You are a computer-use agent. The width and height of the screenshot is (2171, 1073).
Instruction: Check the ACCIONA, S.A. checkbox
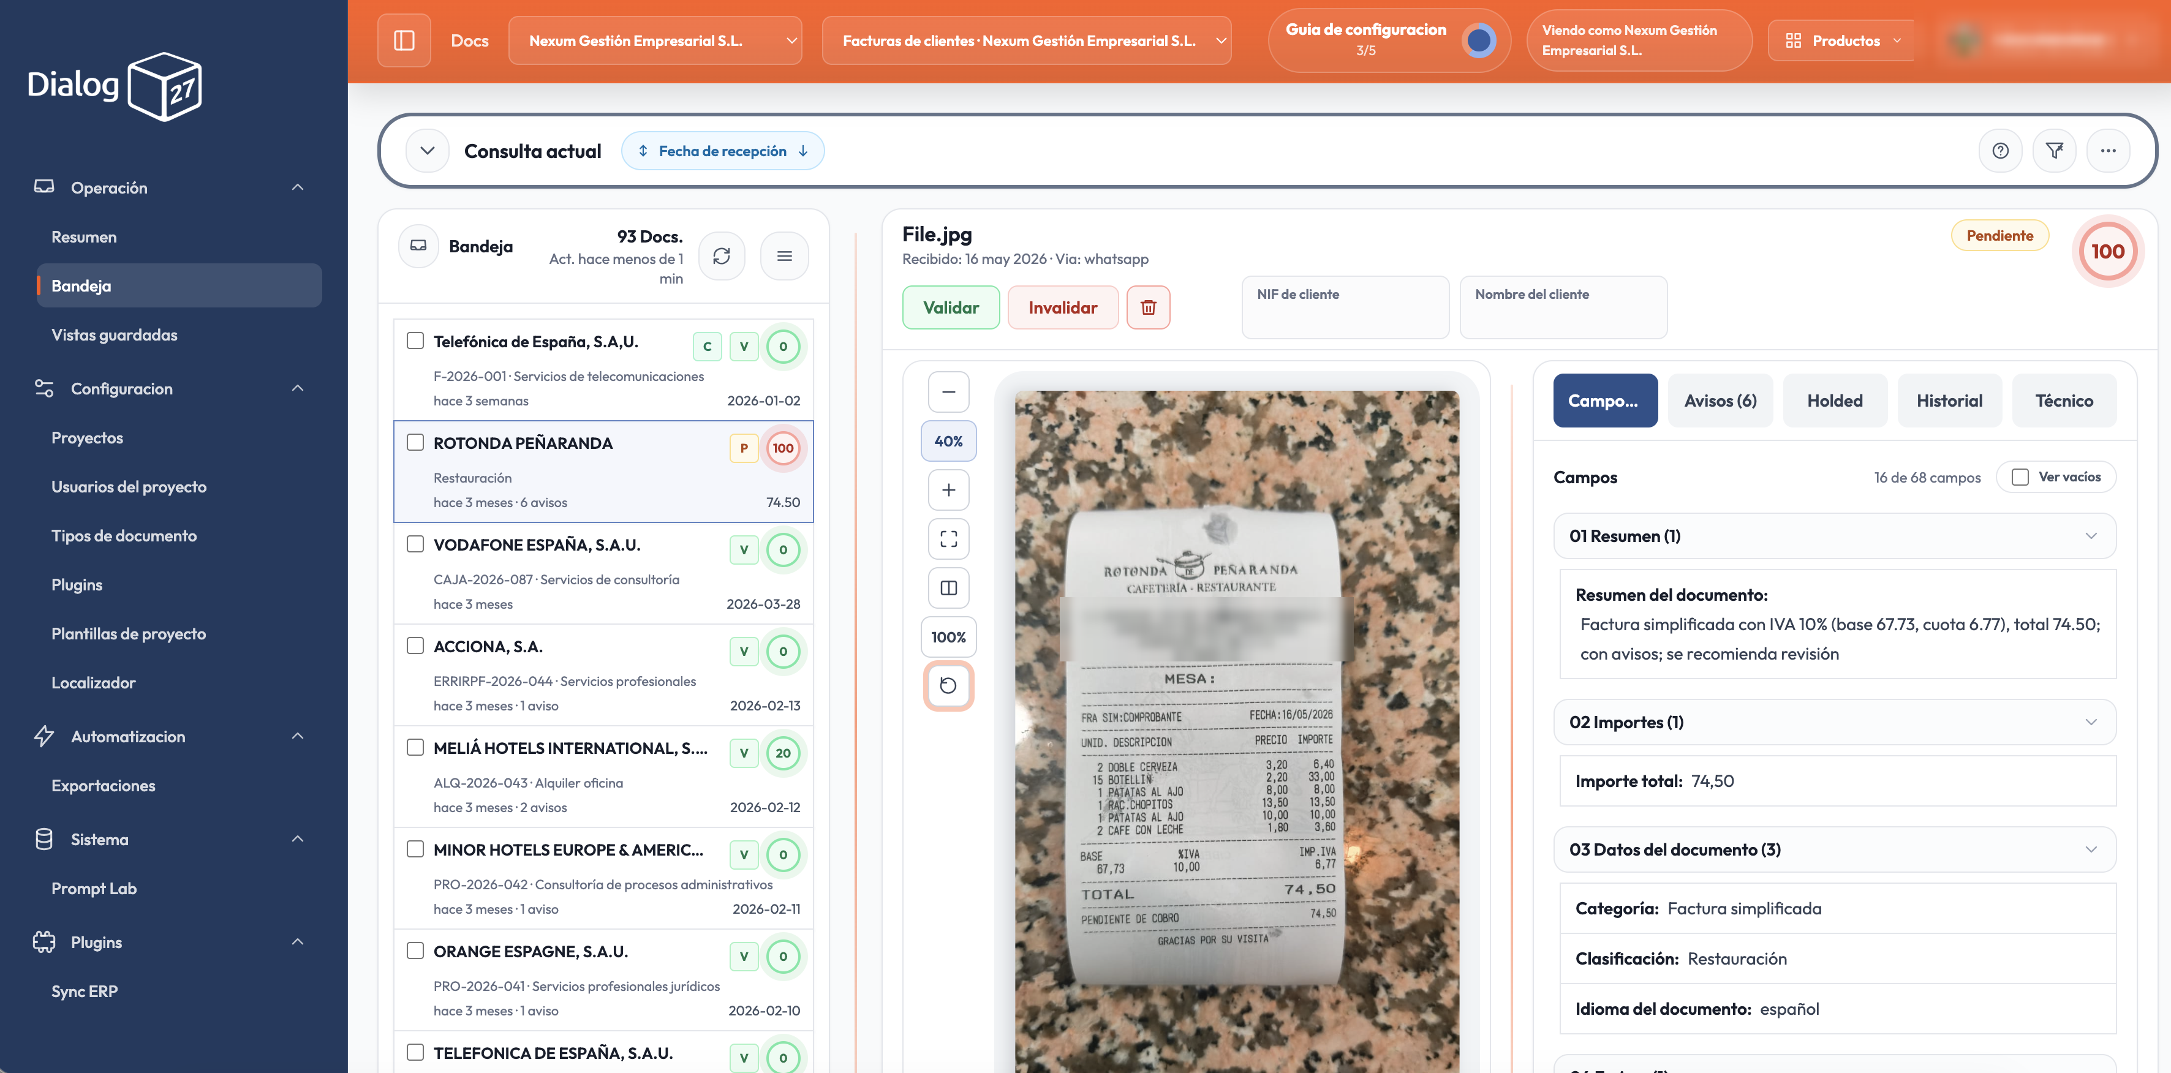tap(415, 646)
